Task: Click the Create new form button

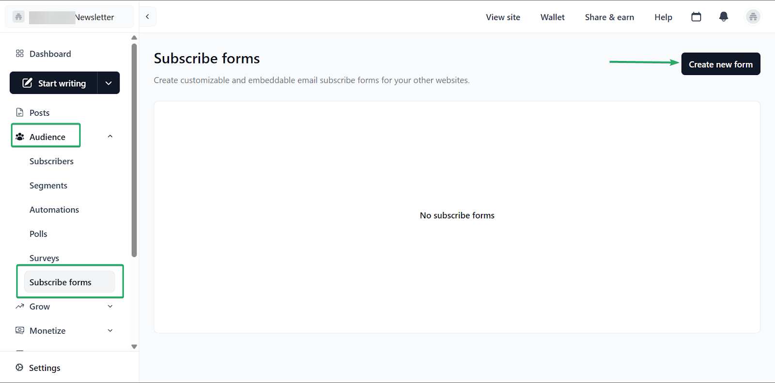Action: pos(720,63)
